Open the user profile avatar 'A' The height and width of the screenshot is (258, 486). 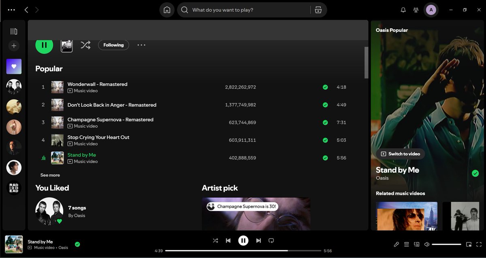pos(431,10)
